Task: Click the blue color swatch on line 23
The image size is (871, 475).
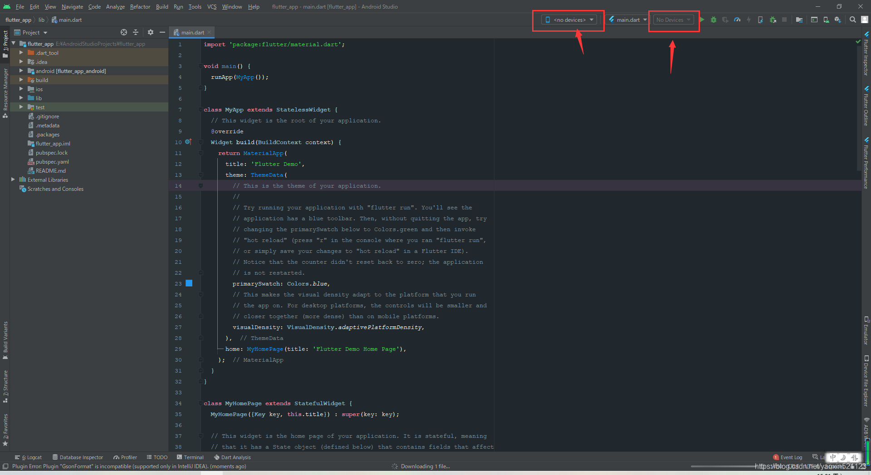Action: click(x=189, y=283)
